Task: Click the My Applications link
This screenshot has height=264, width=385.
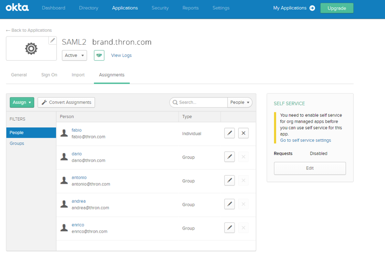Action: click(290, 8)
